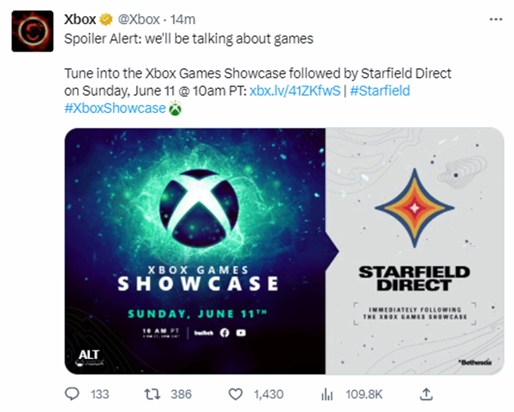Click the Xbox display name
Viewport: 514px width, 412px height.
[x=81, y=19]
